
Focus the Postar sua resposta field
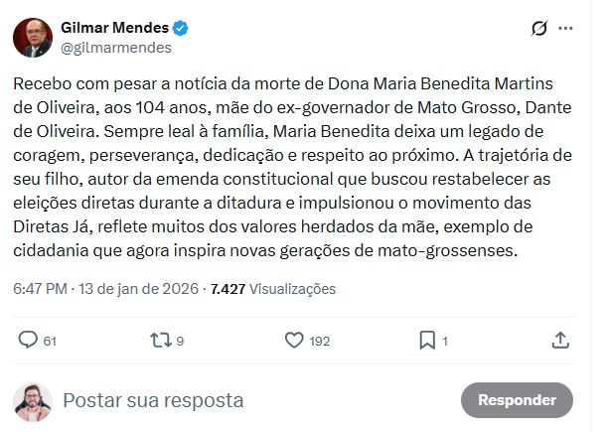(x=248, y=400)
